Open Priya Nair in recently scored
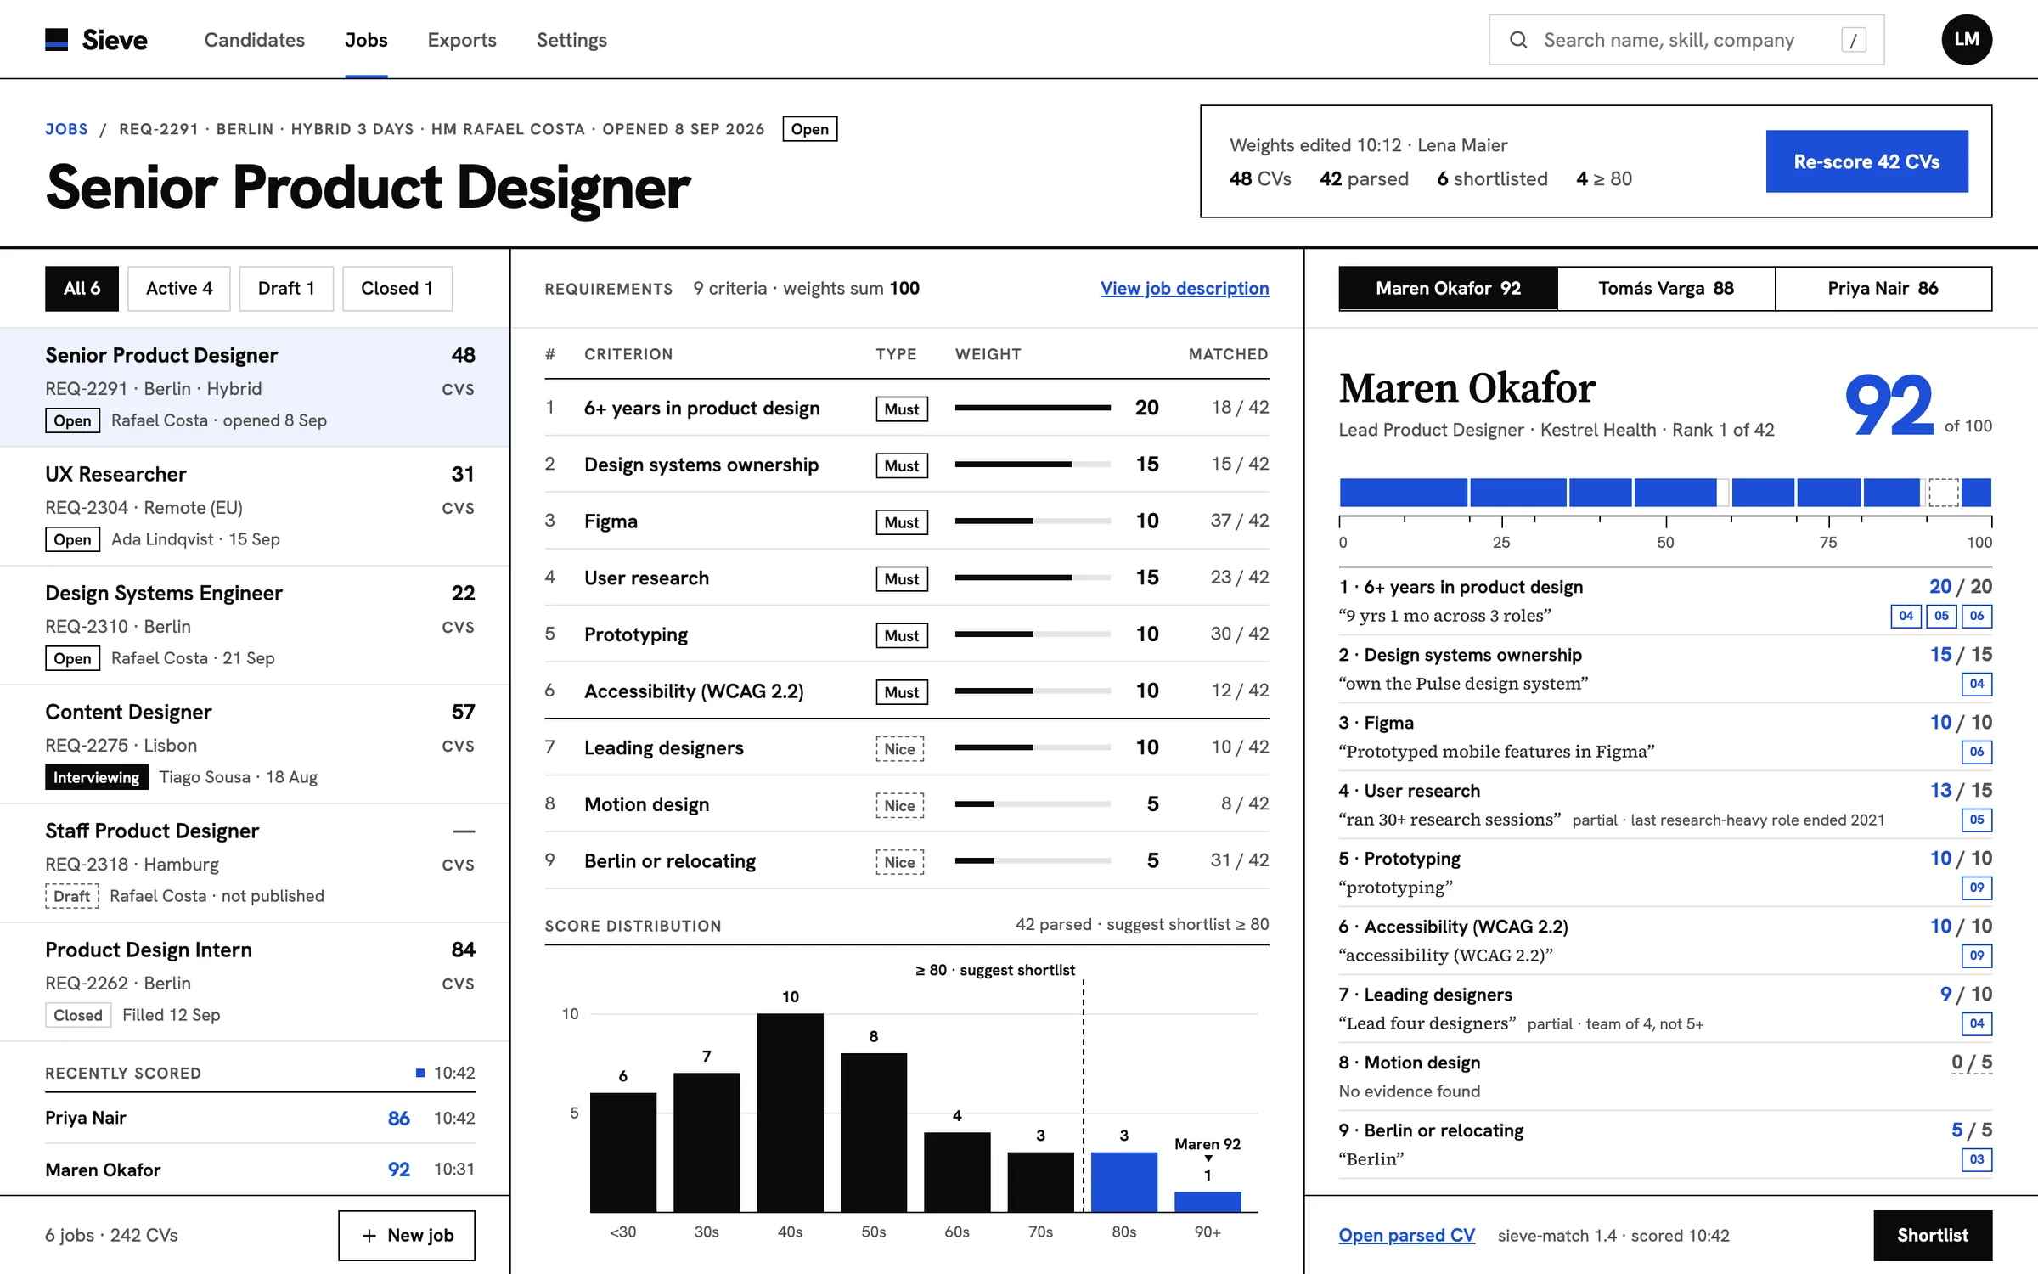 click(x=260, y=1119)
